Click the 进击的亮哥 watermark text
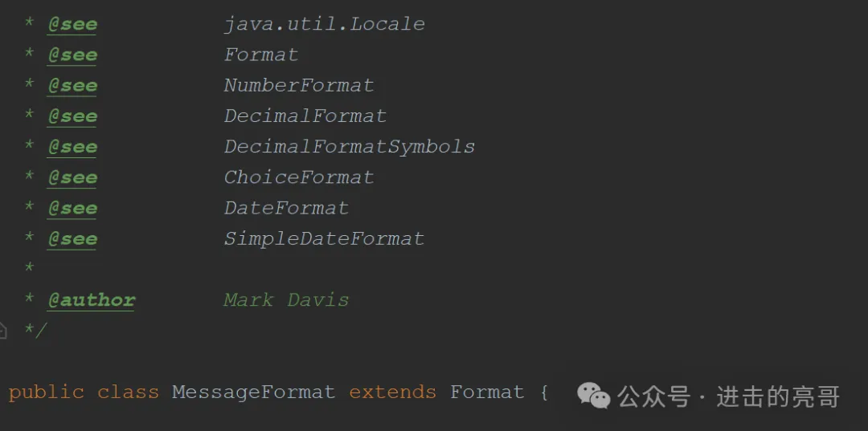868x431 pixels. (778, 396)
